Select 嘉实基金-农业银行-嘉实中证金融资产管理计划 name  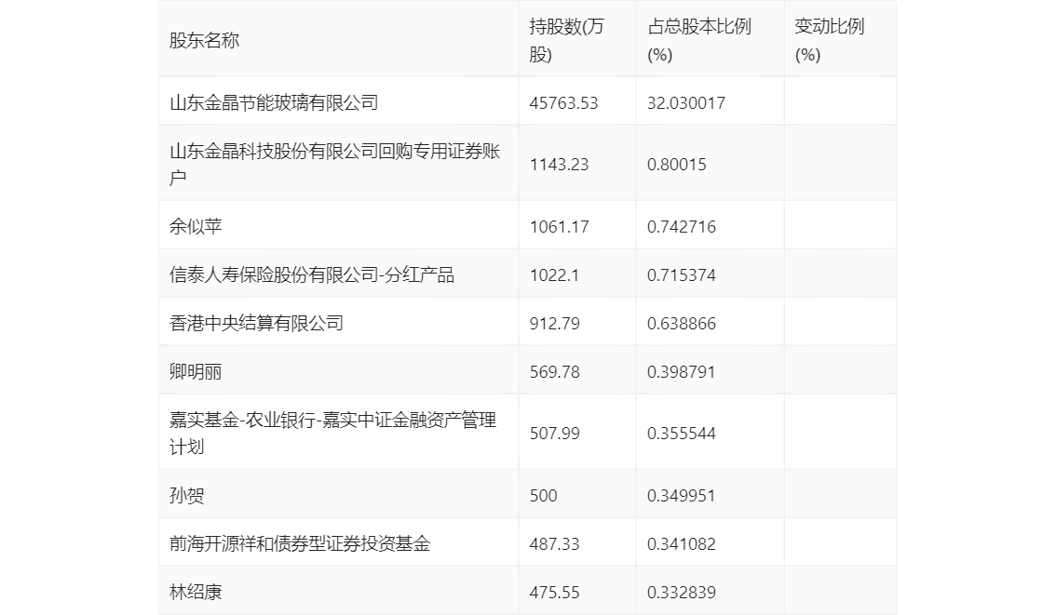click(x=332, y=434)
